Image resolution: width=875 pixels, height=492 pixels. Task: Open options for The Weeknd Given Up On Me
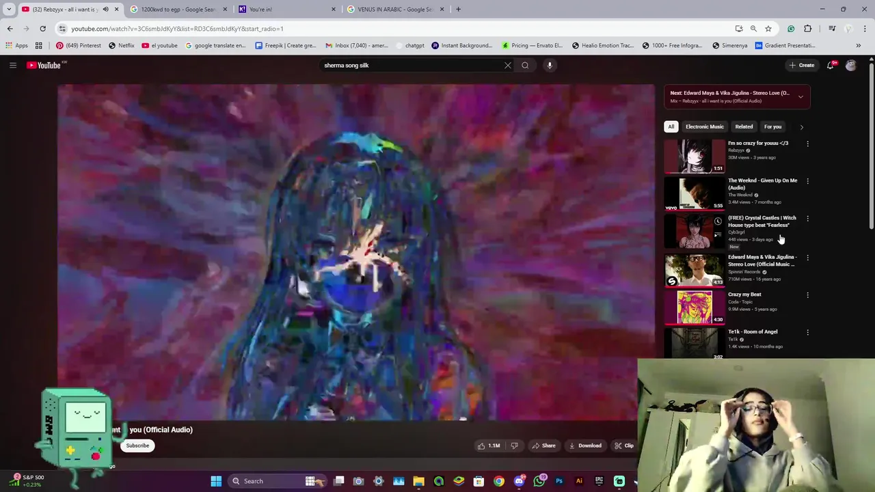[x=807, y=181]
